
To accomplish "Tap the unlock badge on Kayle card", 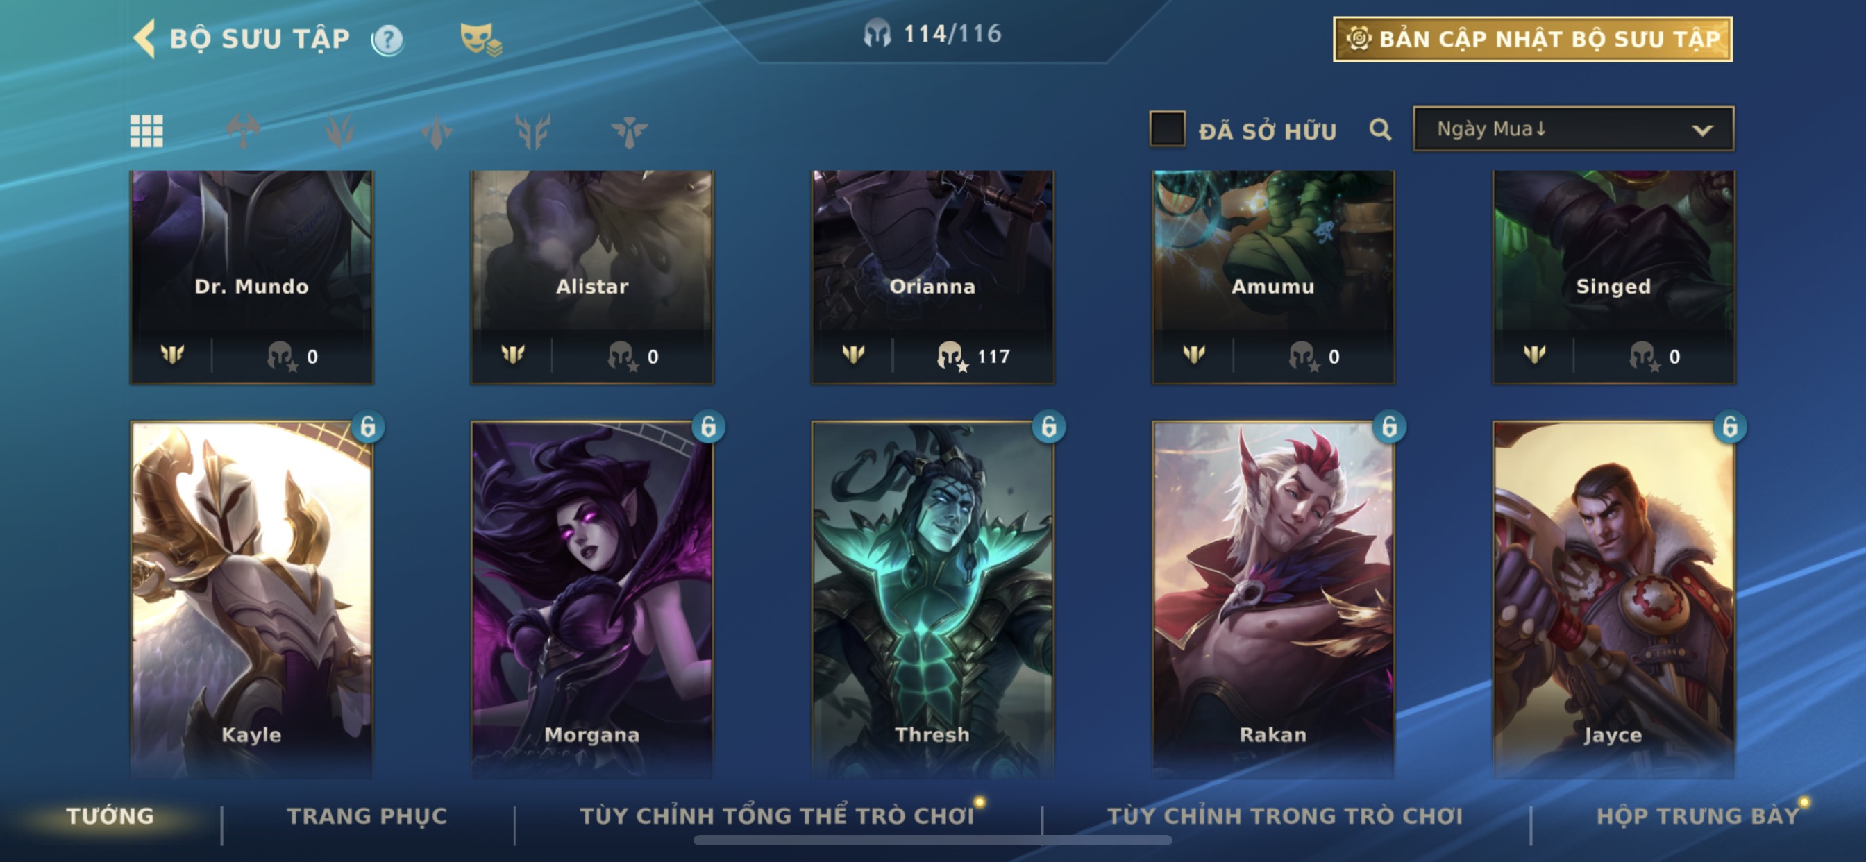I will pyautogui.click(x=368, y=428).
